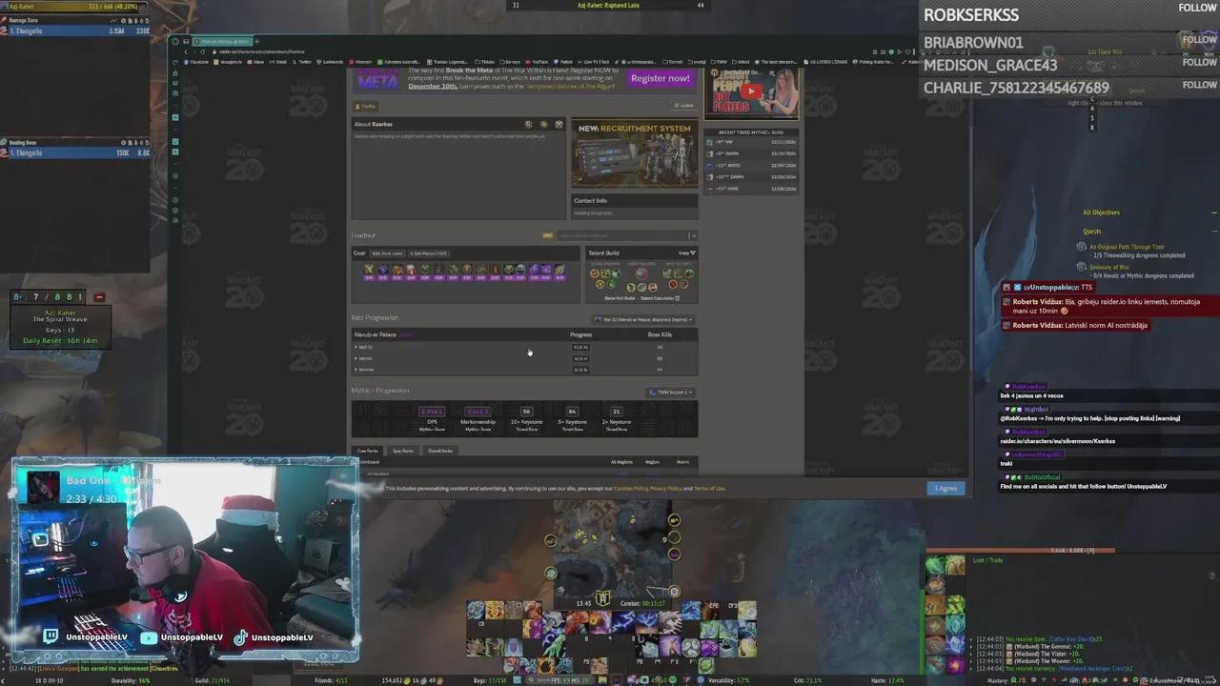The width and height of the screenshot is (1220, 686).
Task: Open the loadout selector dropdown
Action: [x=626, y=235]
